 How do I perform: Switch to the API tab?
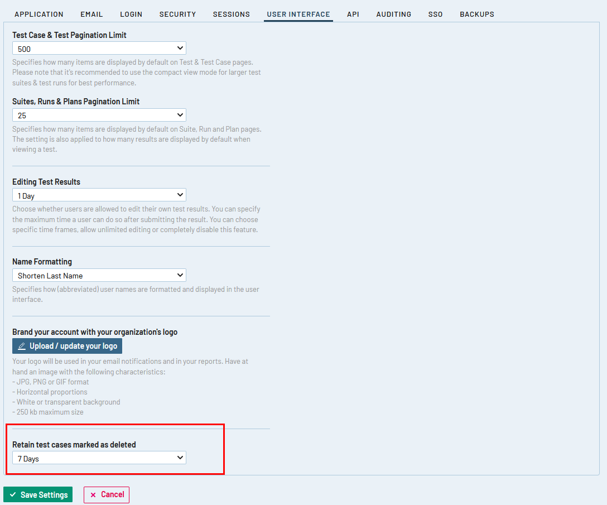[x=353, y=14]
